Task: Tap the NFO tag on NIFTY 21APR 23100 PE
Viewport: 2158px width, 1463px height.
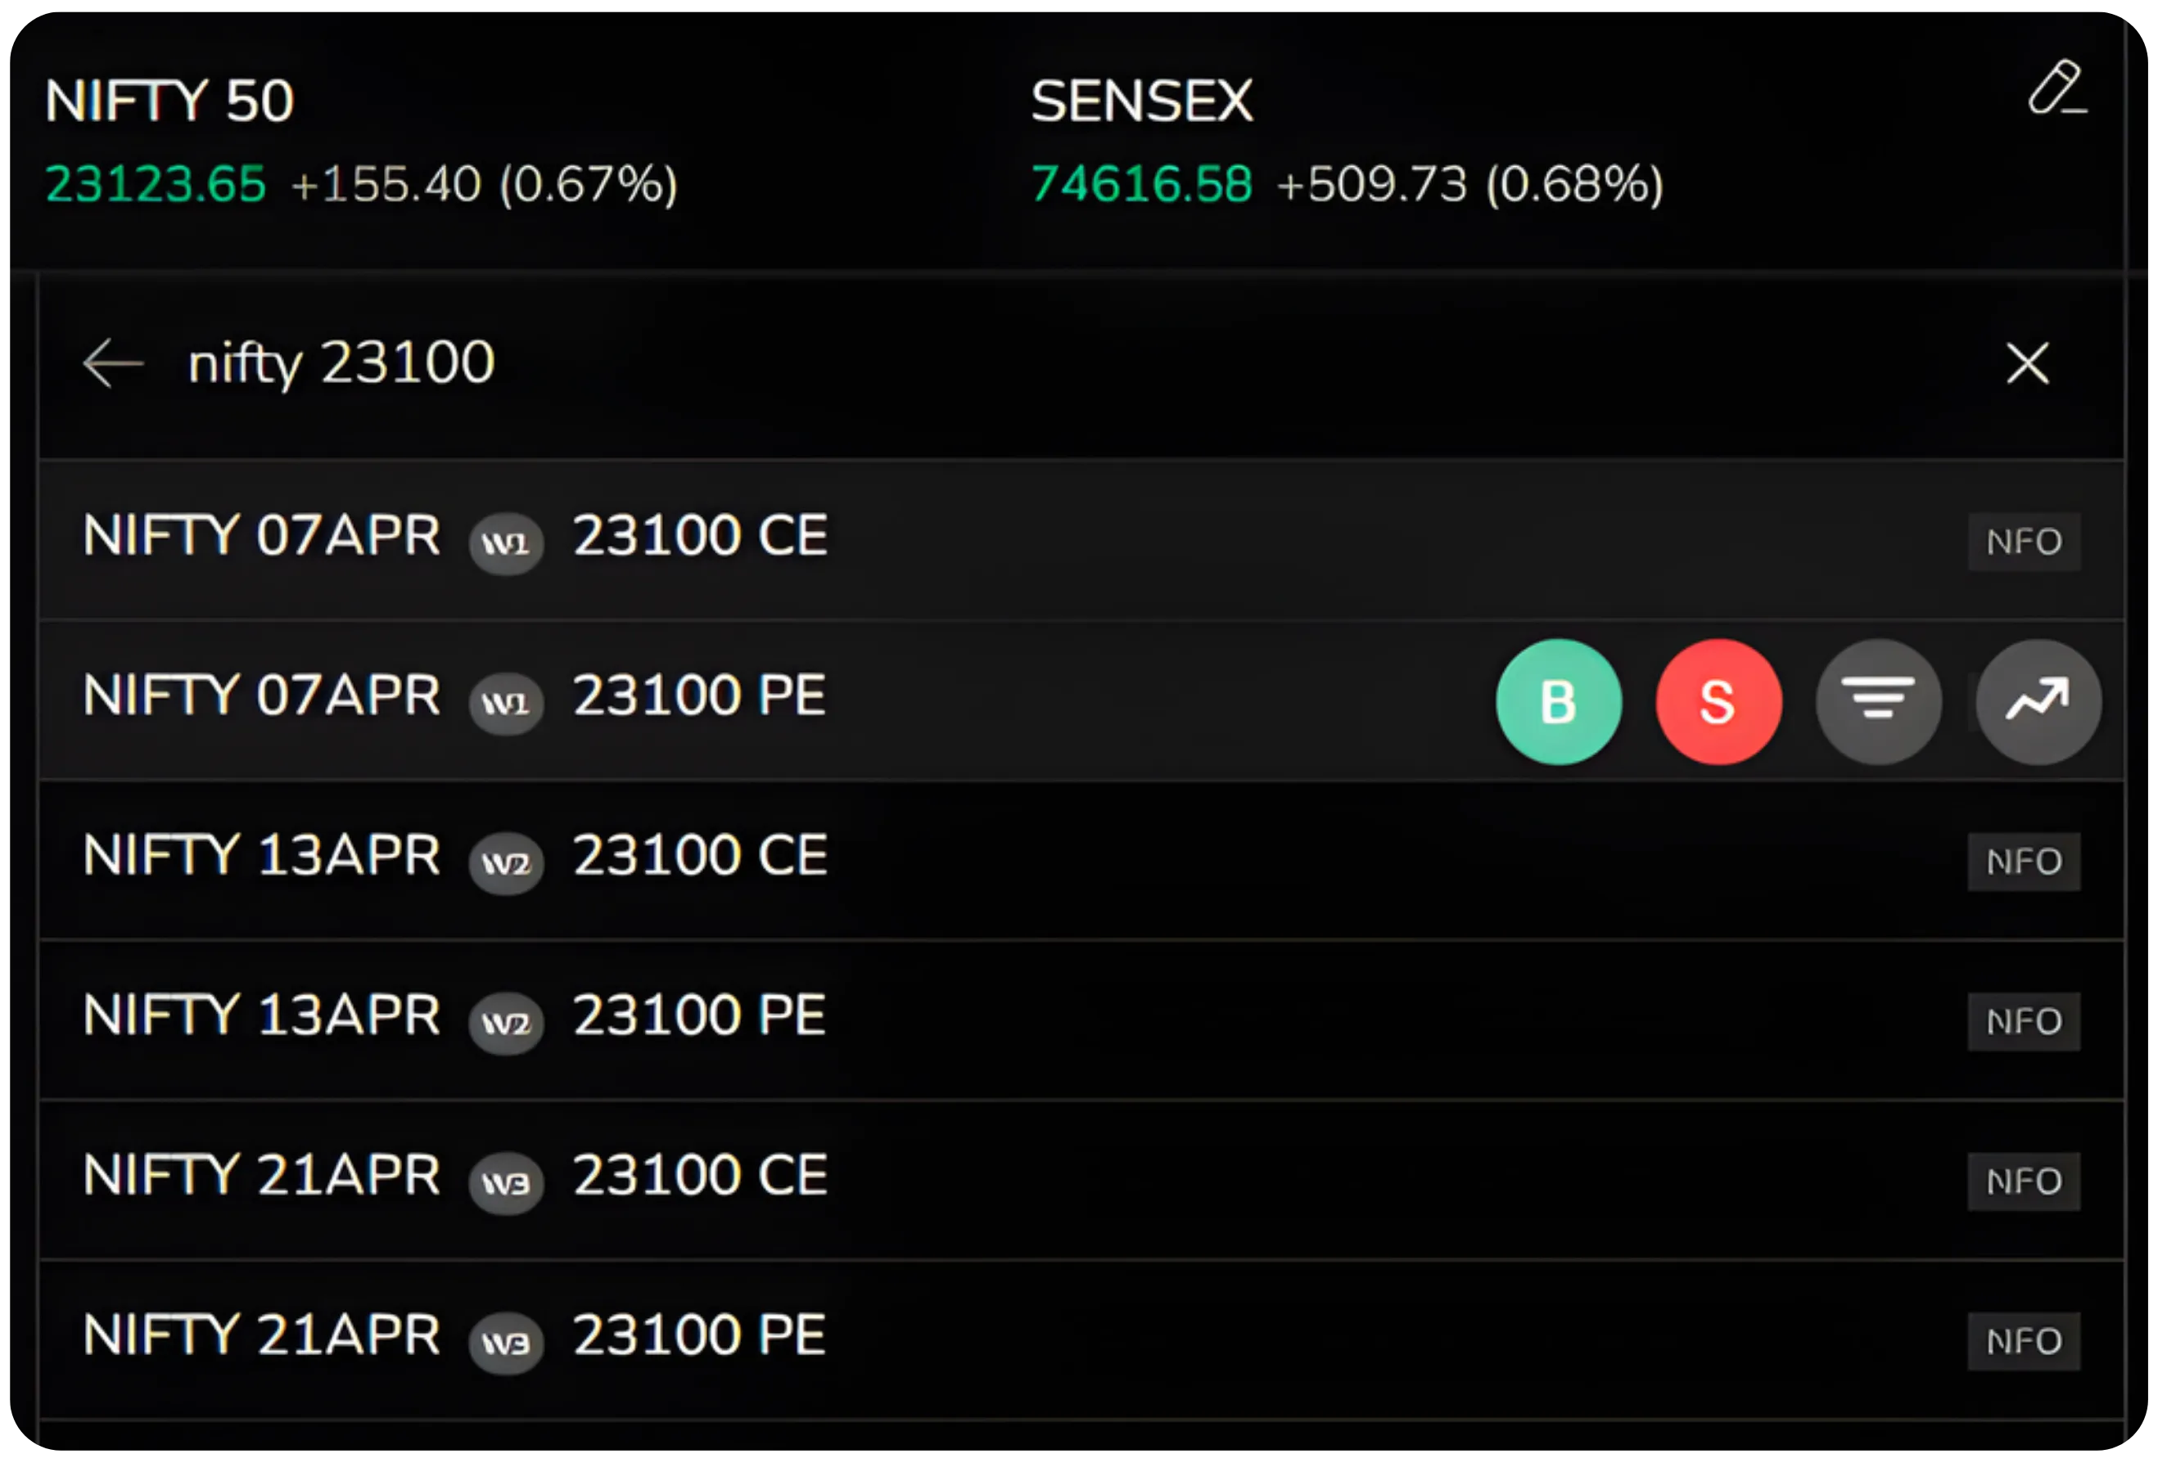Action: (2024, 1340)
